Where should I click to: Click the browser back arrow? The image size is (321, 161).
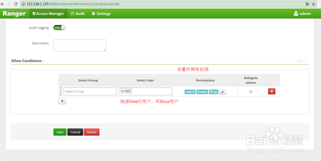click(3, 4)
